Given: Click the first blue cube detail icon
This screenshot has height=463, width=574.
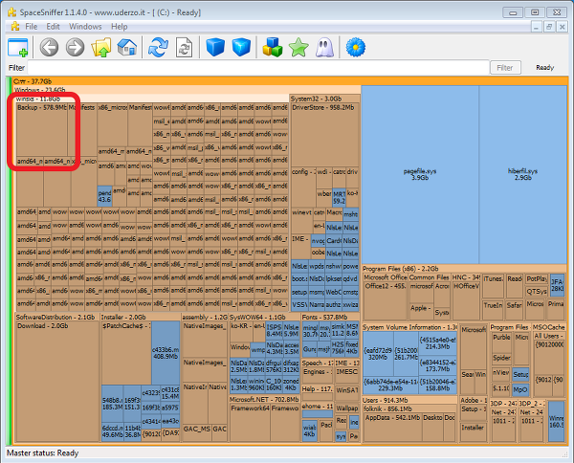Looking at the screenshot, I should click(x=215, y=47).
